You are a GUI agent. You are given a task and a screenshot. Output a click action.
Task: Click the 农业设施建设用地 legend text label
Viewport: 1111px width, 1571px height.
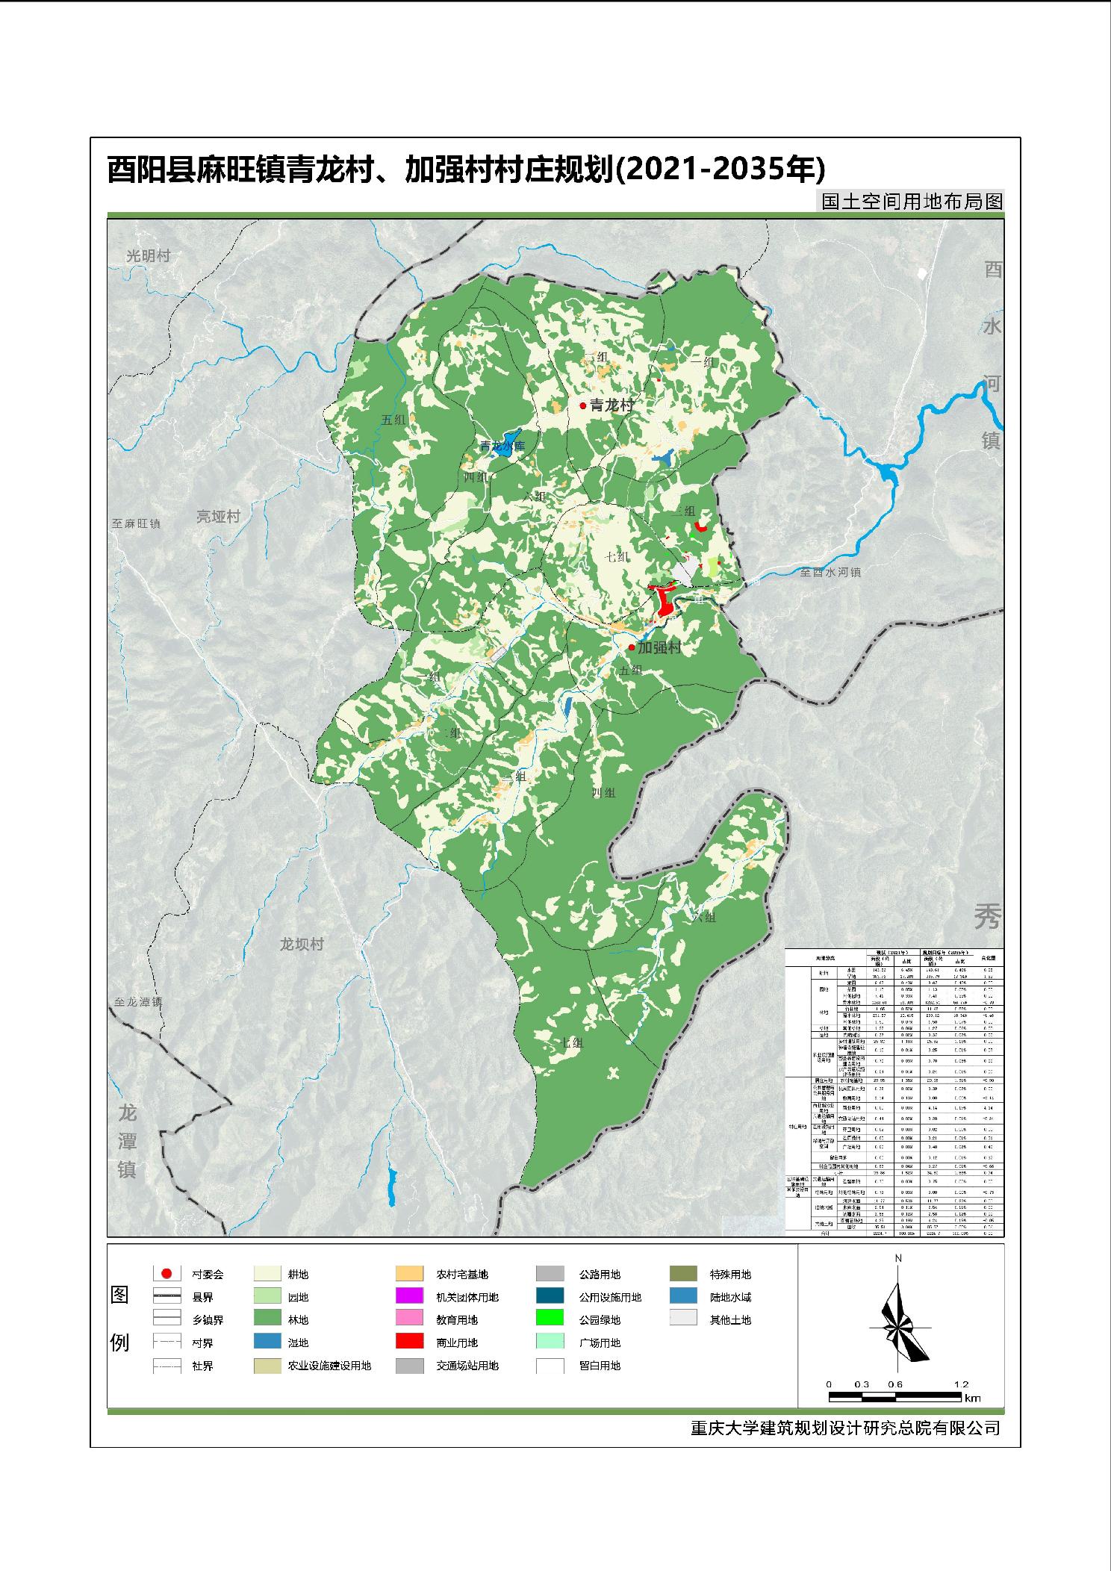click(x=329, y=1366)
